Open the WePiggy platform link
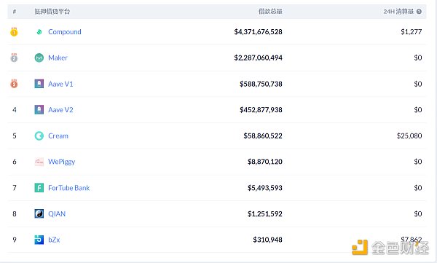 [x=62, y=162]
